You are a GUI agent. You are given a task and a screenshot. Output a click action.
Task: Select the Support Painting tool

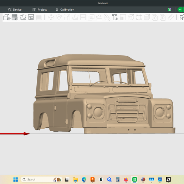pyautogui.click(x=99, y=17)
